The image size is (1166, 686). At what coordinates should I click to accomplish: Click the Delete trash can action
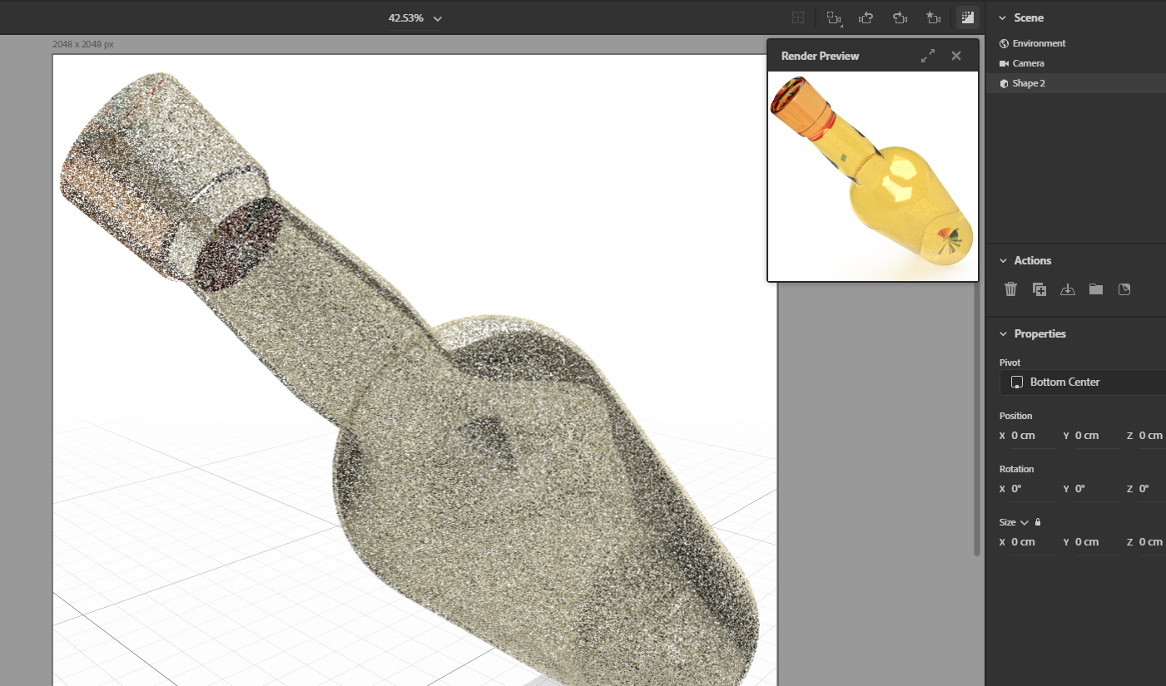click(1010, 289)
